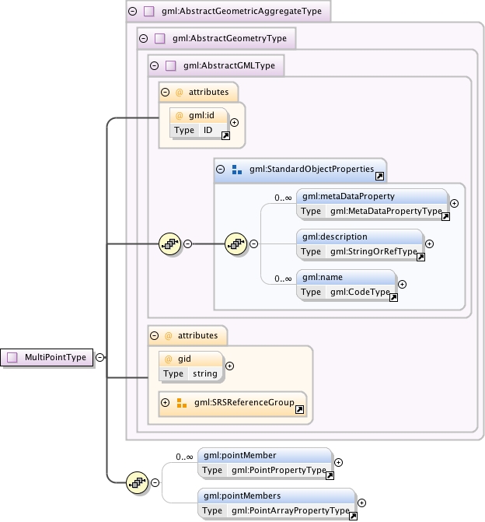Expand gml:metaDataProperty element plus button
Viewport: 485px width, 522px height.
[x=454, y=203]
